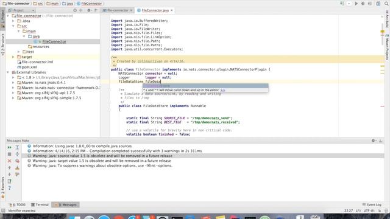This screenshot has width=390, height=219.
Task: Expand the test folder
Action: [19, 52]
